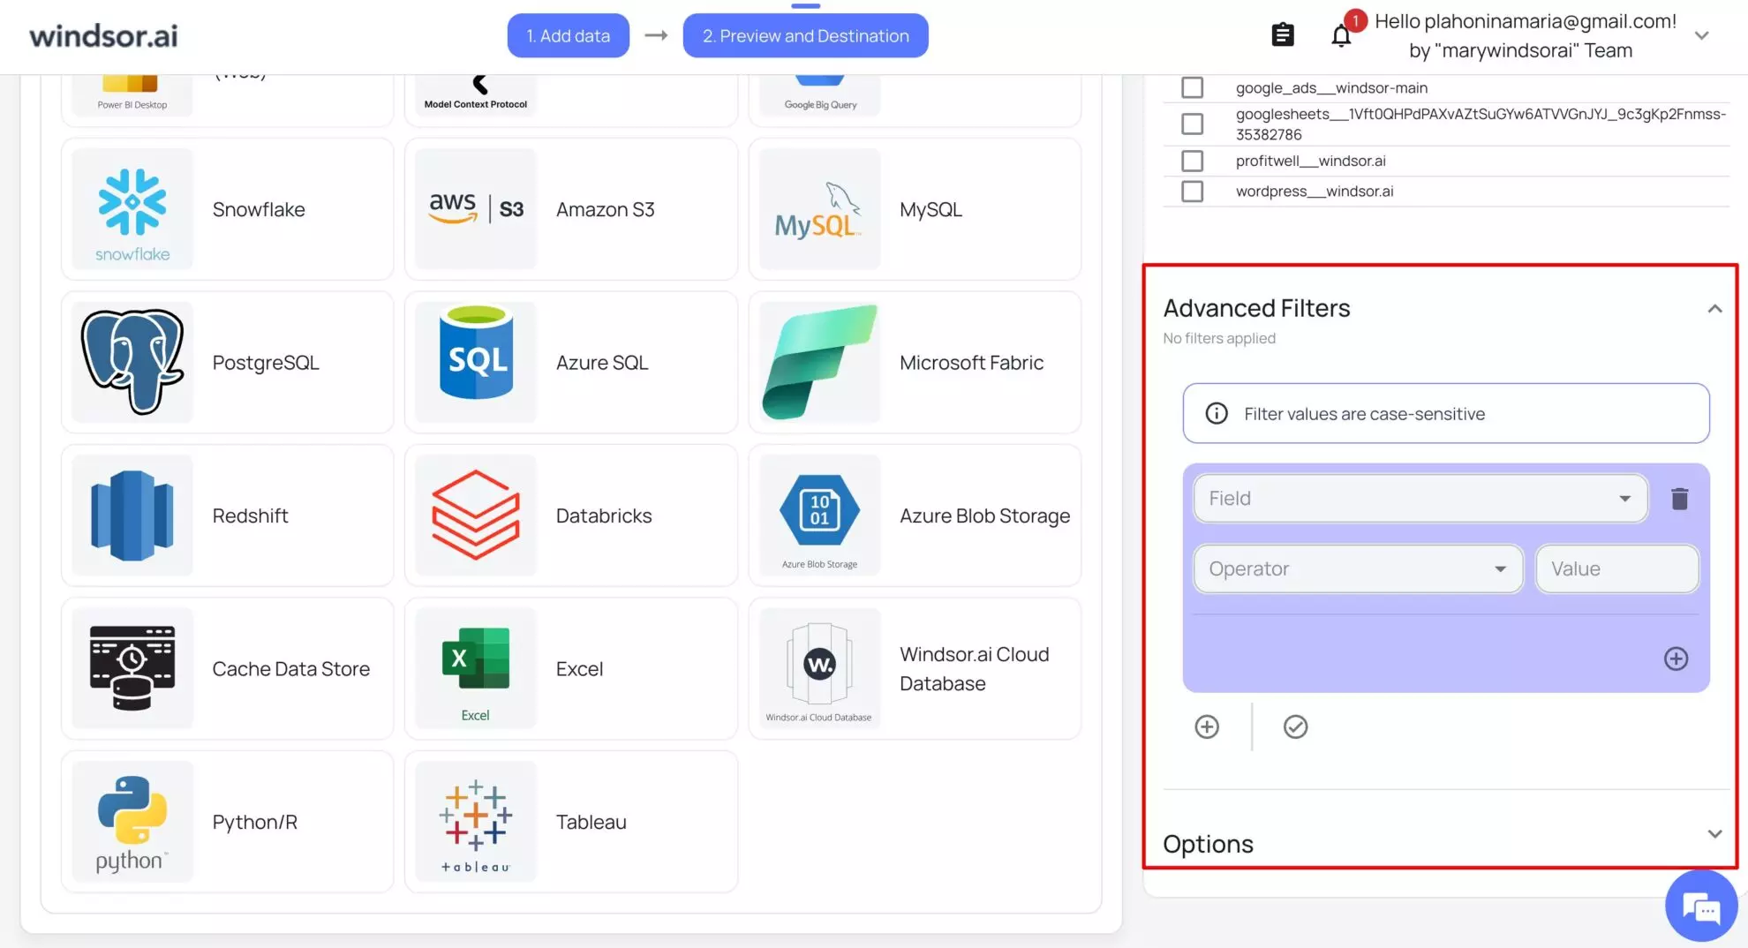Open the Operator dropdown
Viewport: 1748px width, 948px height.
(1357, 569)
